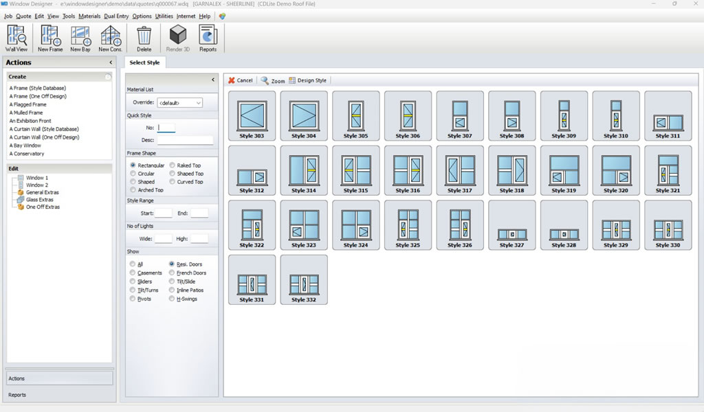Image resolution: width=704 pixels, height=412 pixels.
Task: Click the Zoom magnifier icon
Action: [x=265, y=80]
